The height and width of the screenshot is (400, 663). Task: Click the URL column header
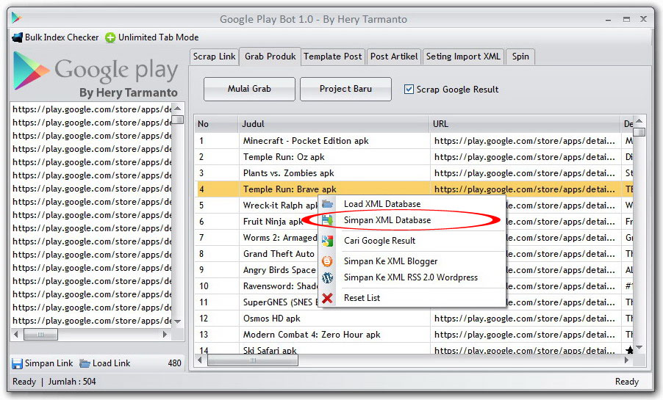(525, 124)
